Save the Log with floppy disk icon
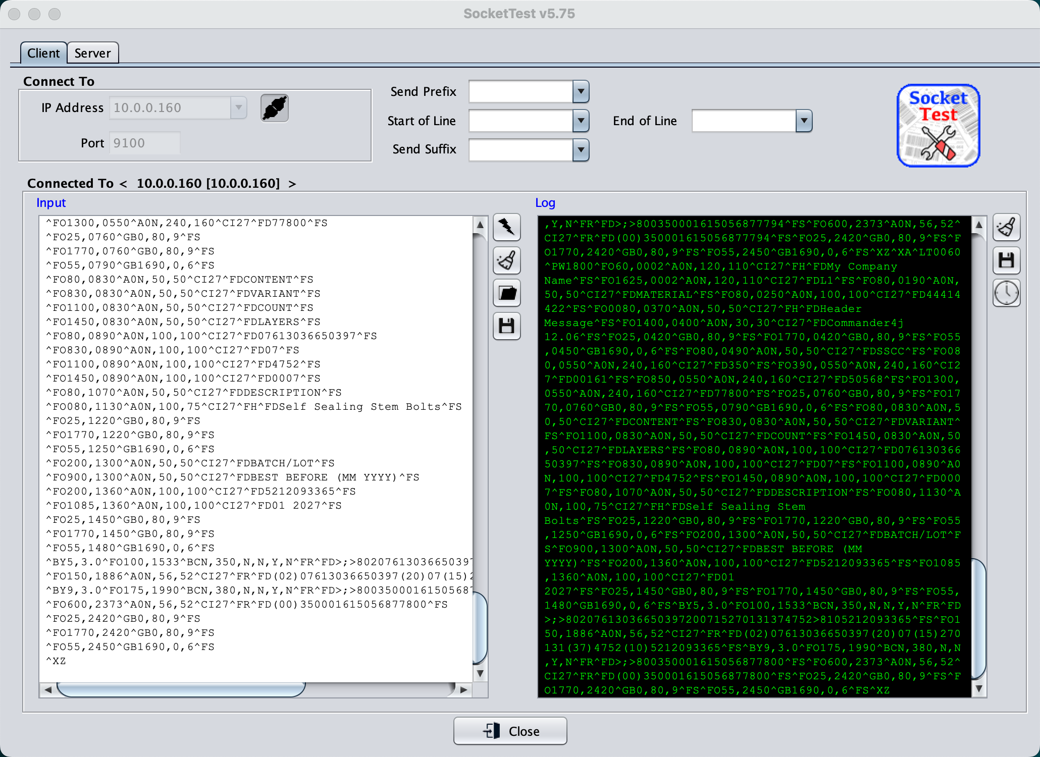 click(1006, 260)
